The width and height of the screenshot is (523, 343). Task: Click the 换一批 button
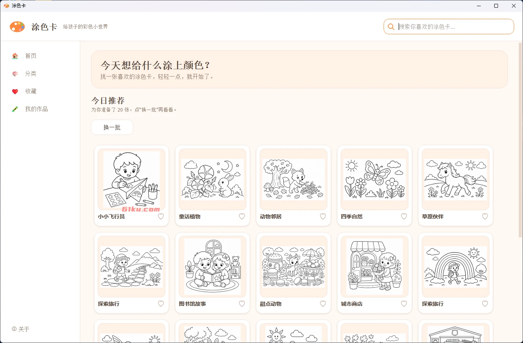pyautogui.click(x=112, y=127)
